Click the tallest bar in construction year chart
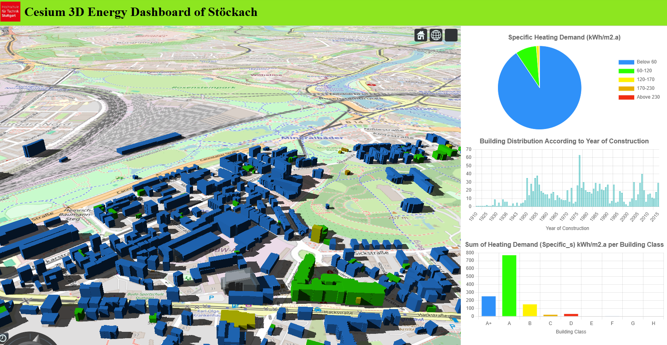This screenshot has width=667, height=345. point(579,181)
